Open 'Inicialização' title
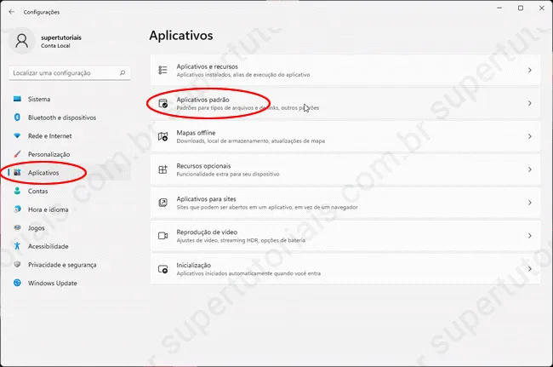553x367 pixels. click(194, 266)
